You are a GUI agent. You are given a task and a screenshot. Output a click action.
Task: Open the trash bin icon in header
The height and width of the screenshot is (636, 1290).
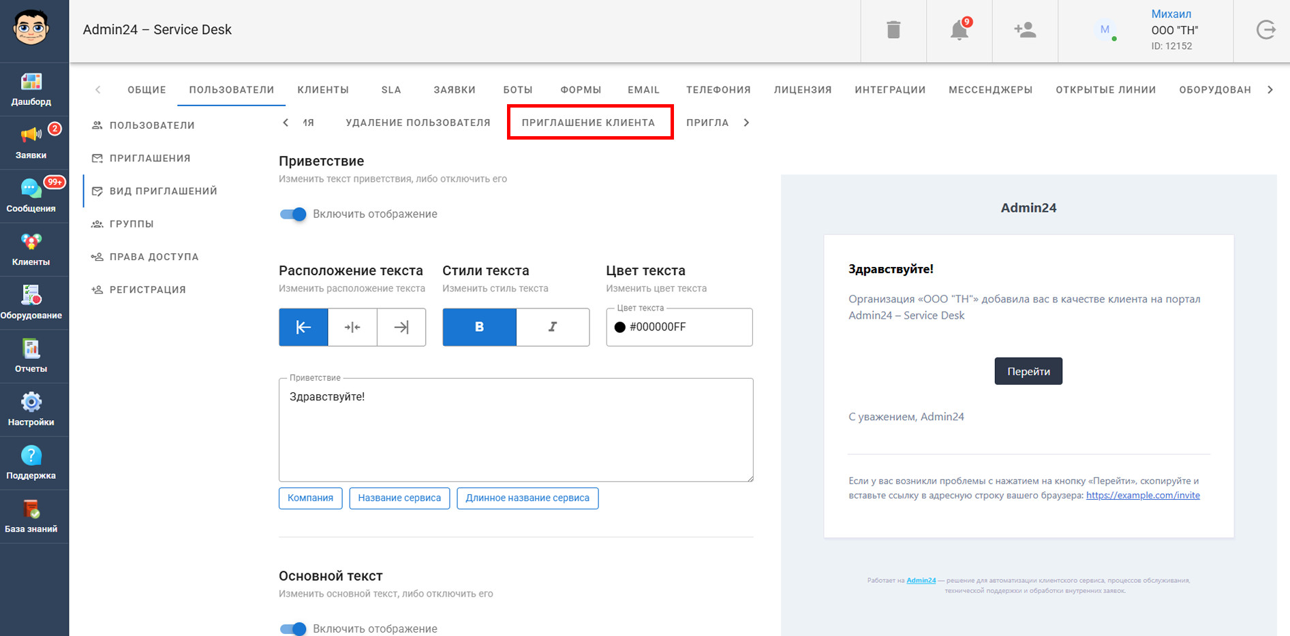[893, 30]
